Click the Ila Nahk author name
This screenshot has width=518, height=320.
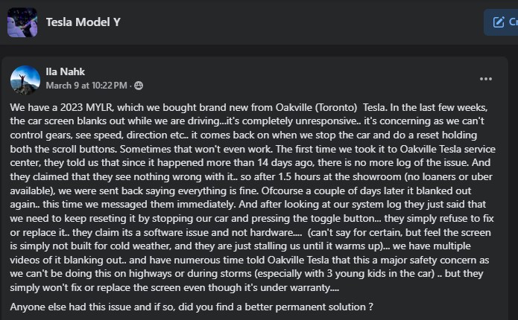[66, 73]
